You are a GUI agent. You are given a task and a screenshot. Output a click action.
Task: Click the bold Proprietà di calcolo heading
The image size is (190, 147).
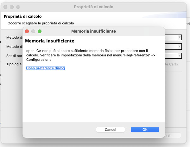(x=23, y=16)
